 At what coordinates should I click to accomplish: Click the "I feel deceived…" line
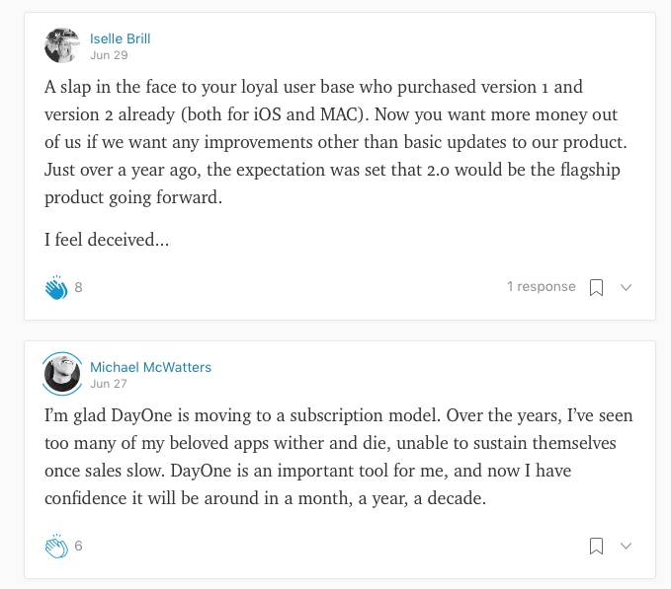[x=107, y=239]
